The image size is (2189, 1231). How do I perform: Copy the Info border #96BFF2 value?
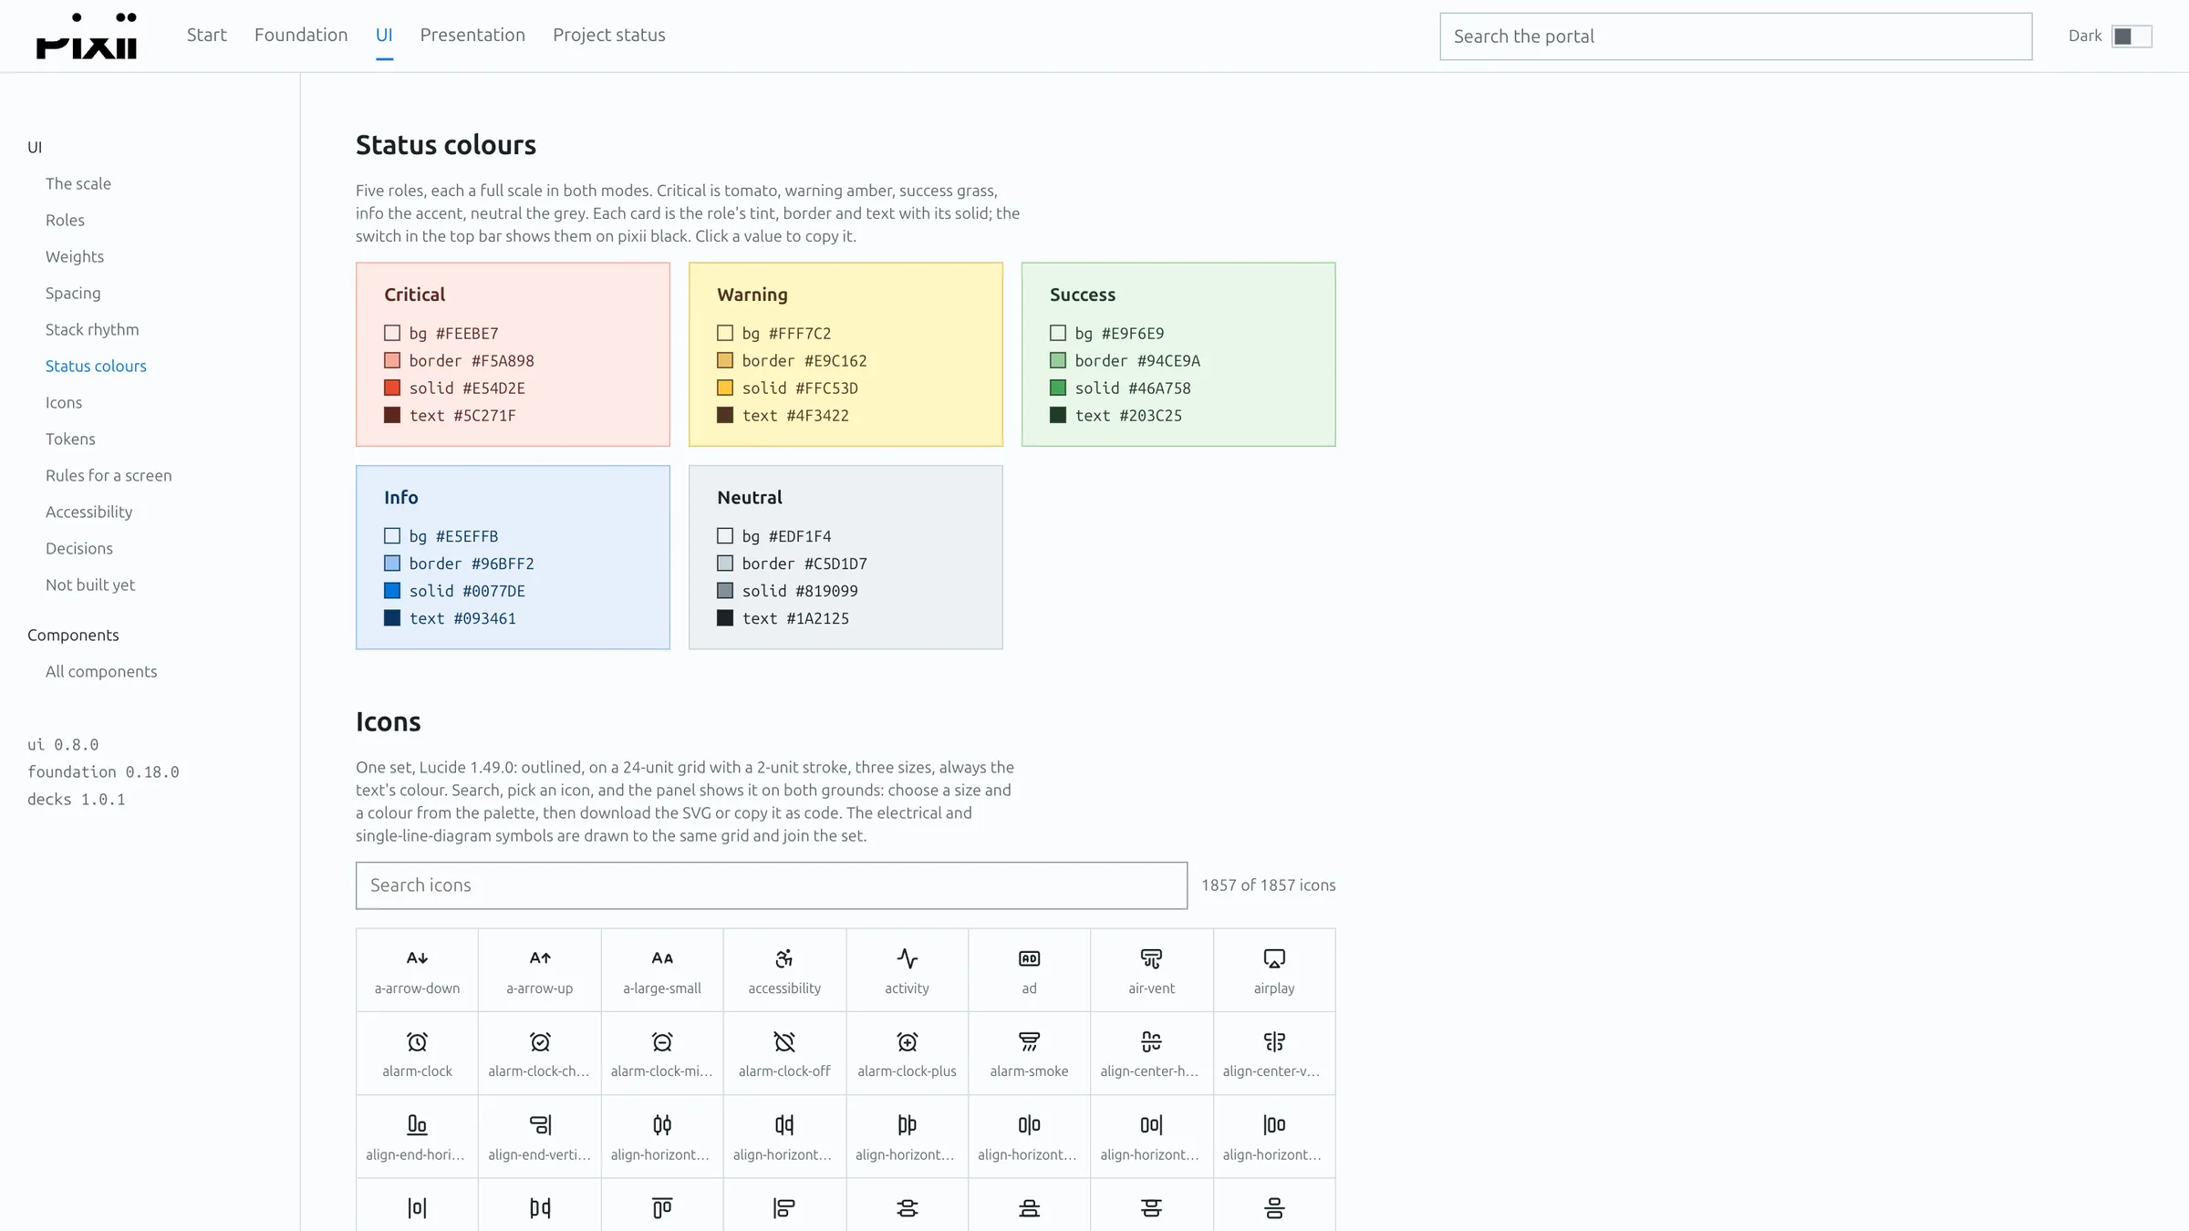pos(472,564)
